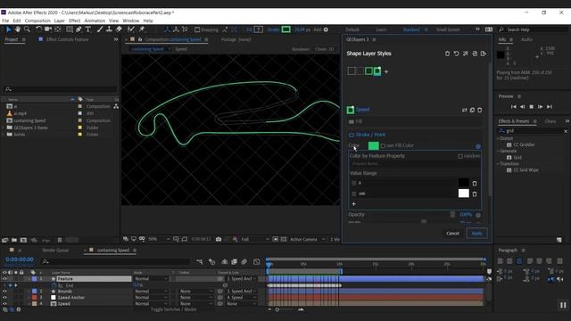Add new value range entry with plus
This screenshot has height=321, width=571.
pos(353,204)
